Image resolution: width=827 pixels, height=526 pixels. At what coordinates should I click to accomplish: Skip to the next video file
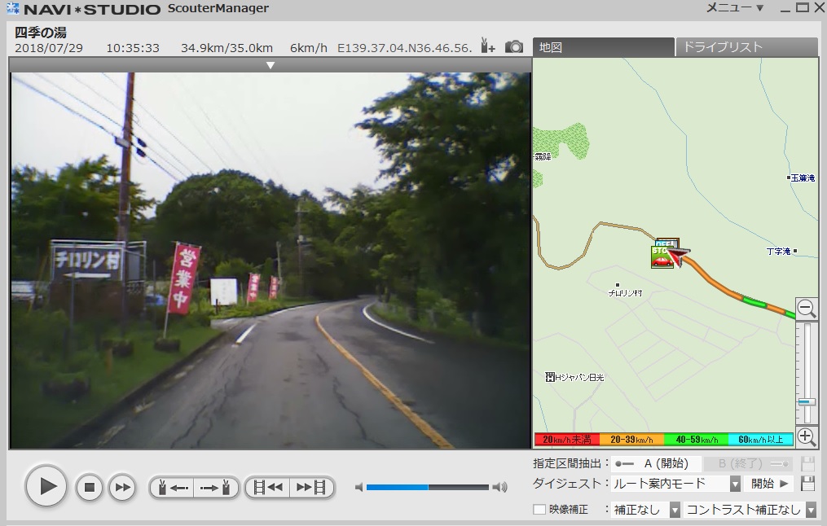click(311, 487)
